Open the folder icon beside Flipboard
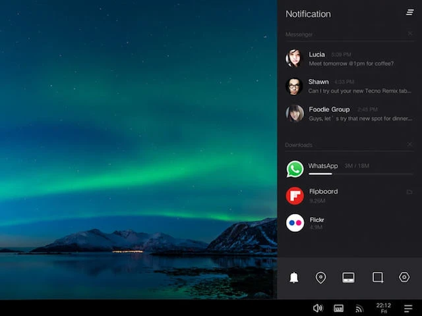Image resolution: width=422 pixels, height=316 pixels. click(409, 192)
